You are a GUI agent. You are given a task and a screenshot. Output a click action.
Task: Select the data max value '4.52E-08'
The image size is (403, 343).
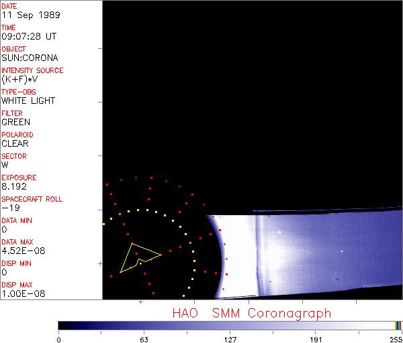click(21, 251)
